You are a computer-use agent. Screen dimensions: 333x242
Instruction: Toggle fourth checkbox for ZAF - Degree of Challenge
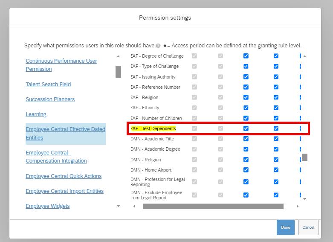276,56
